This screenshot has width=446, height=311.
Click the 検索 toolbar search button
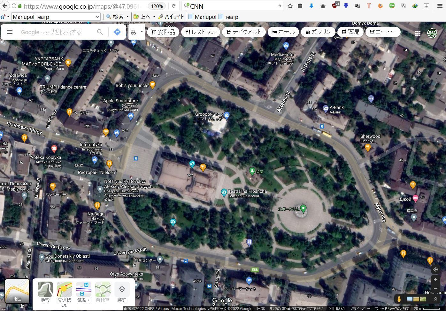[x=115, y=17]
